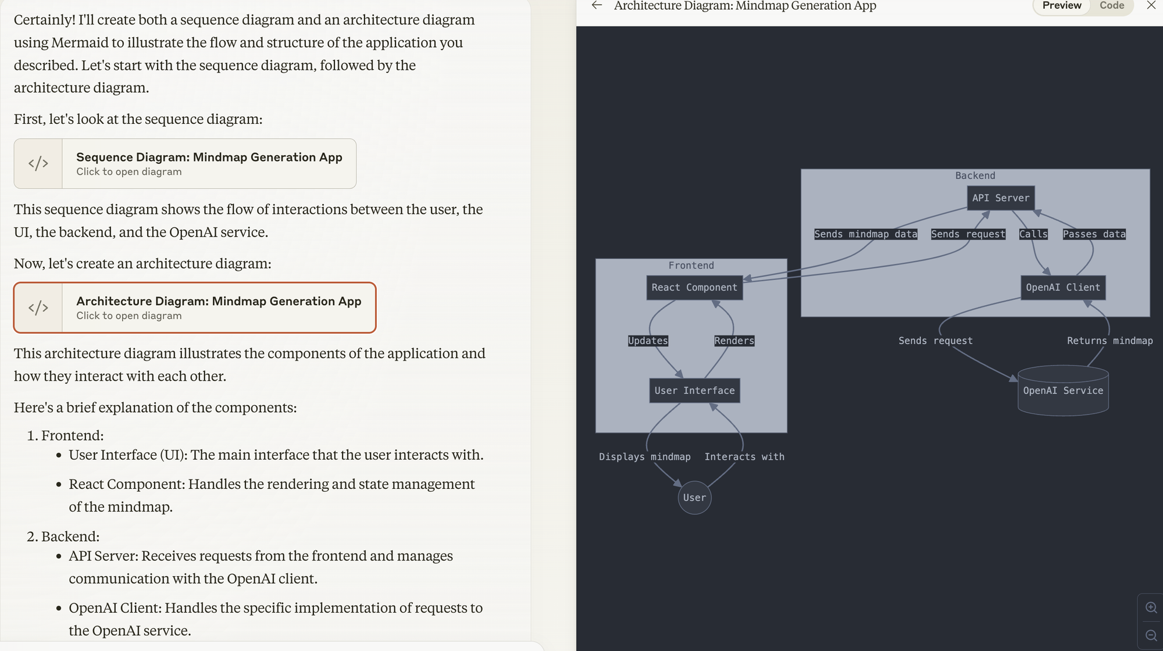
Task: Click the back arrow in artifact header
Action: click(x=597, y=6)
